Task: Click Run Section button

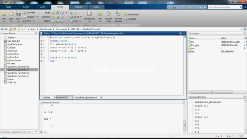Action: click(132, 15)
